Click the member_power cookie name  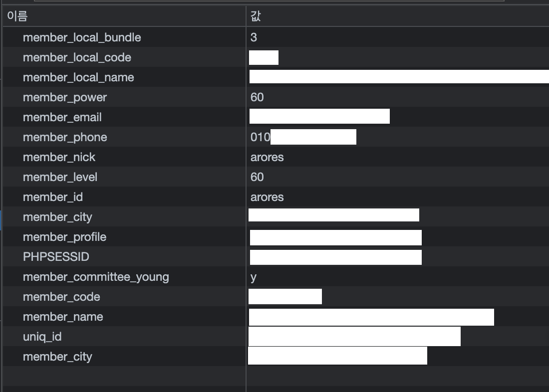pos(65,97)
